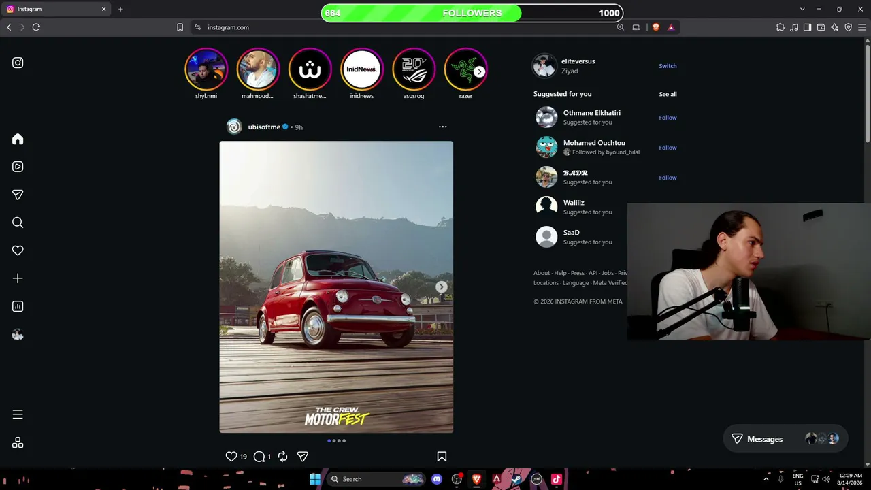Create a new post with the plus icon

click(18, 278)
